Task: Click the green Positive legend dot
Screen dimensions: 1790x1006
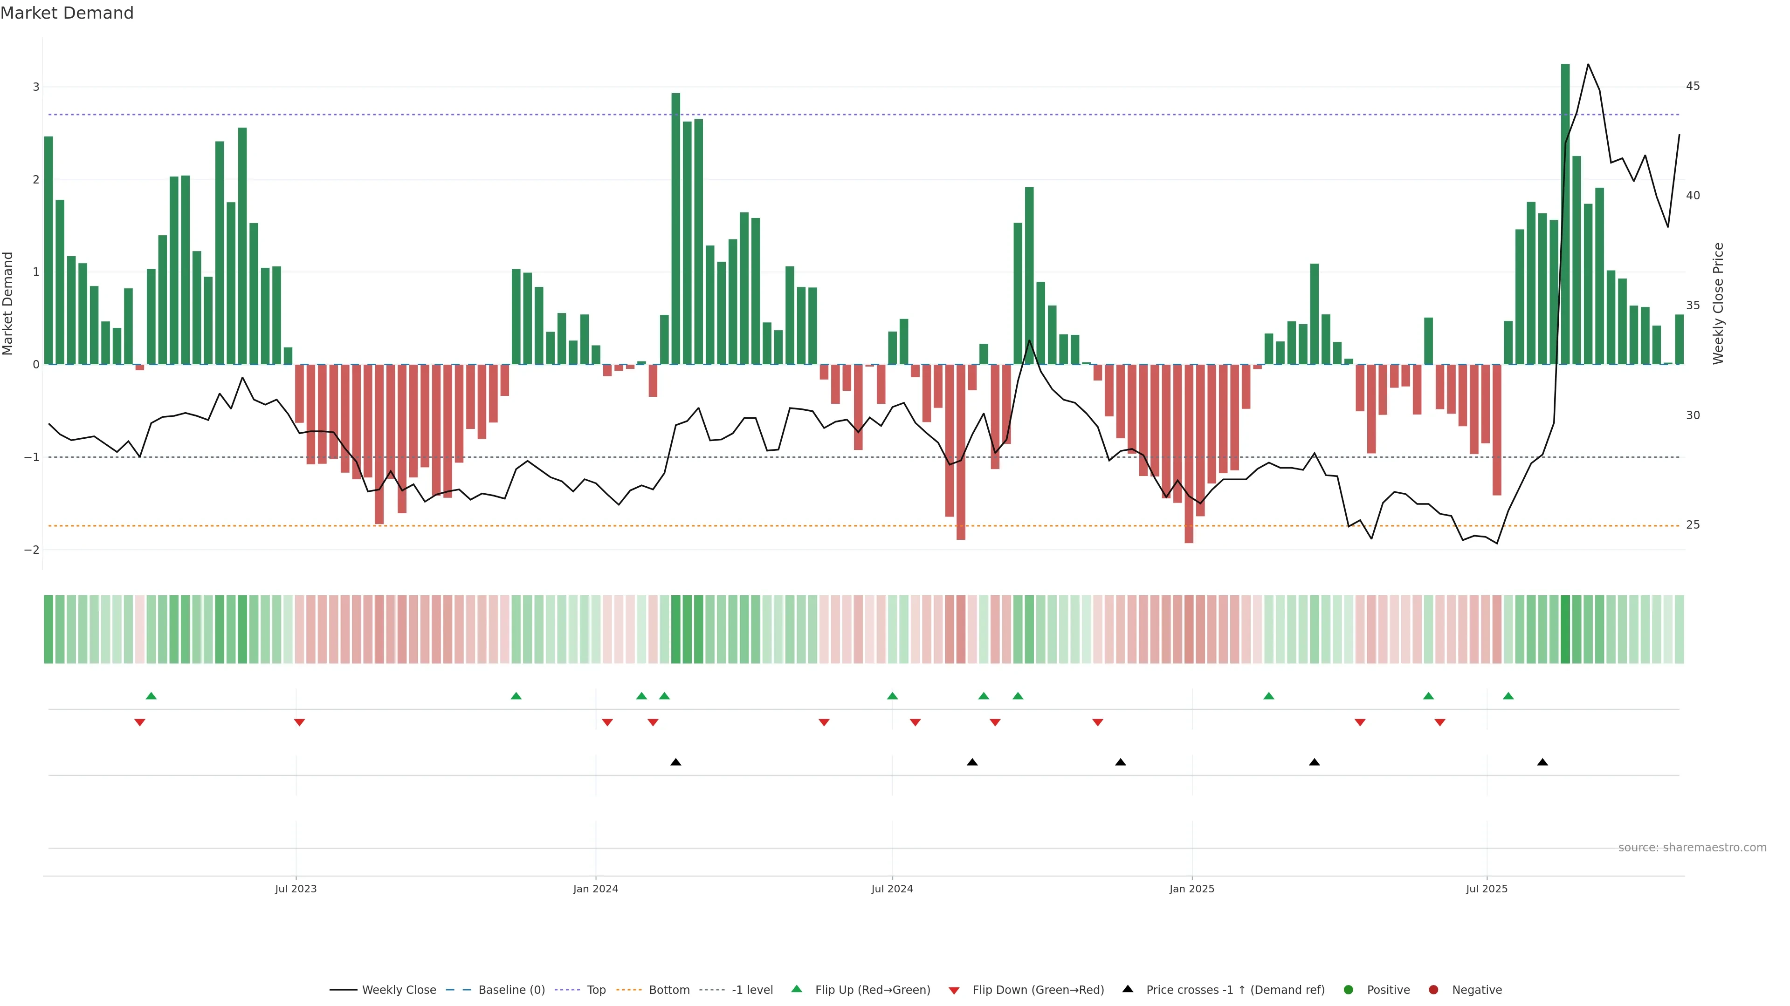Action: [x=1349, y=989]
